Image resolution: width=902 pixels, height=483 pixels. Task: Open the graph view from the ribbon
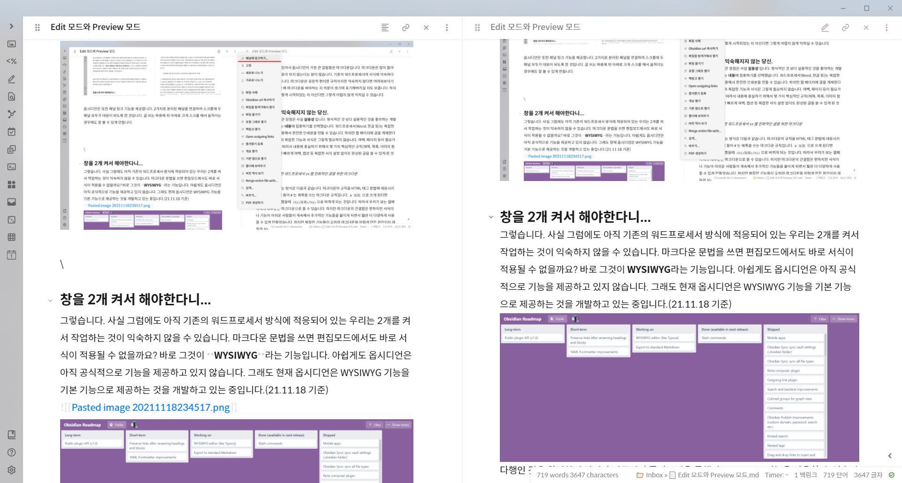(12, 114)
